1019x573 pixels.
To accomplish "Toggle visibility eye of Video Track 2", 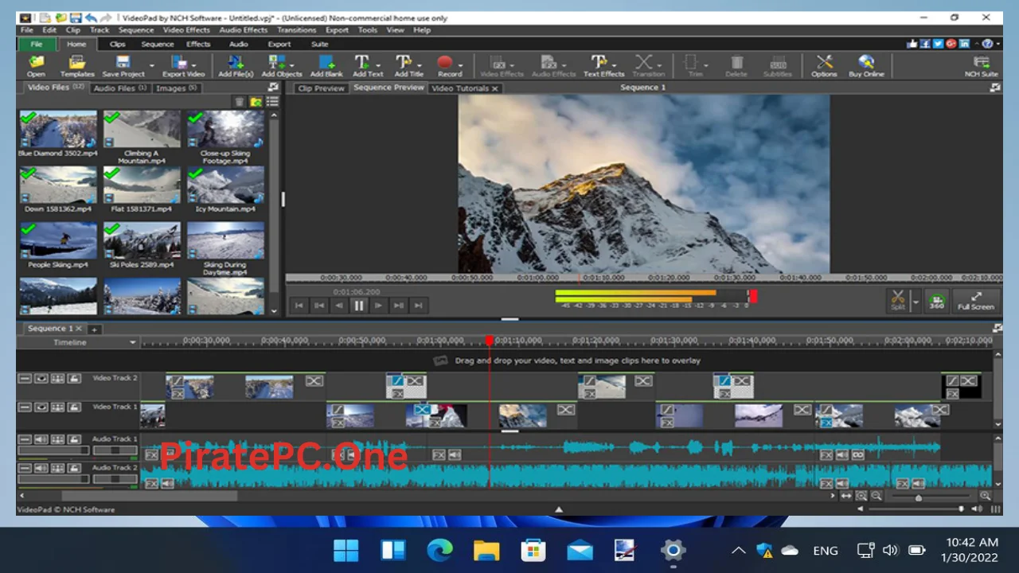I will (41, 379).
